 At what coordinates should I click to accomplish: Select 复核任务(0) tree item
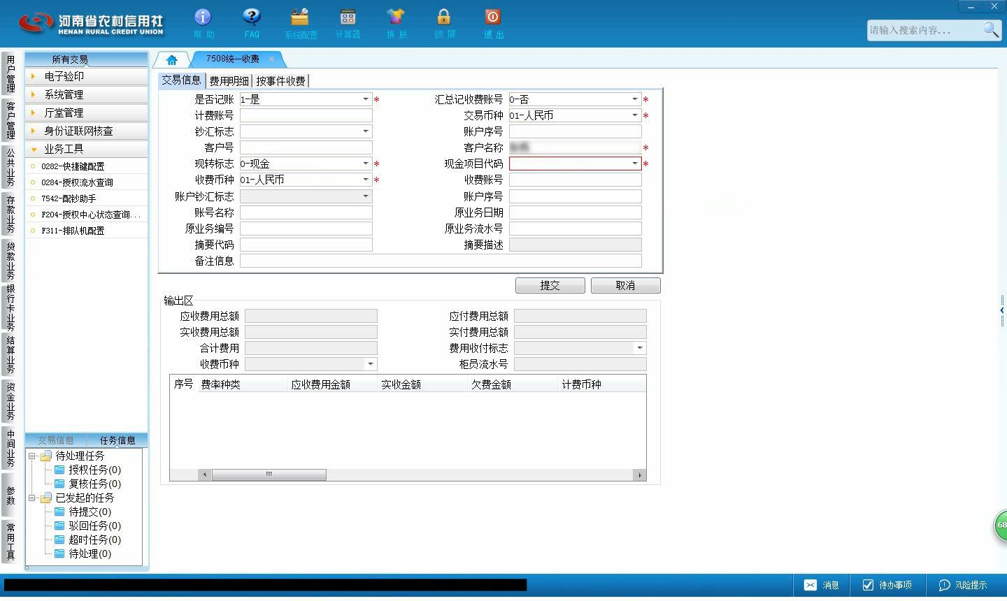tap(87, 484)
